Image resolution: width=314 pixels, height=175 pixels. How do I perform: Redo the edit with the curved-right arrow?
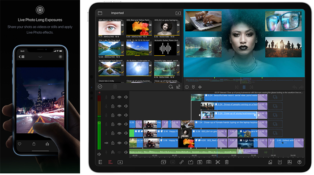(301, 87)
